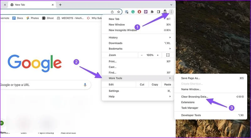The image size is (251, 138).
Task: Select New Tab menu item
Action: pyautogui.click(x=138, y=19)
